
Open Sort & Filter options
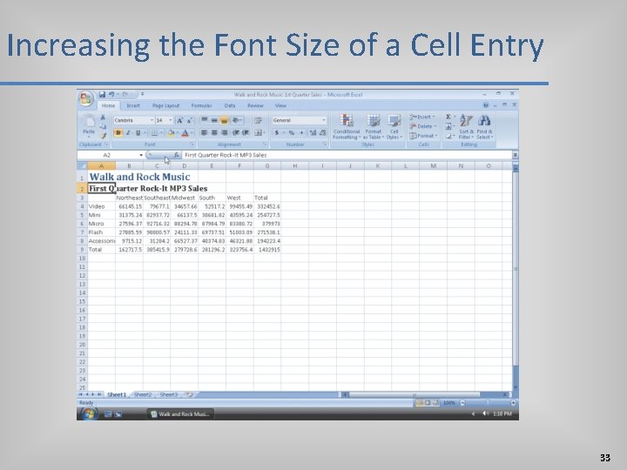pos(466,127)
